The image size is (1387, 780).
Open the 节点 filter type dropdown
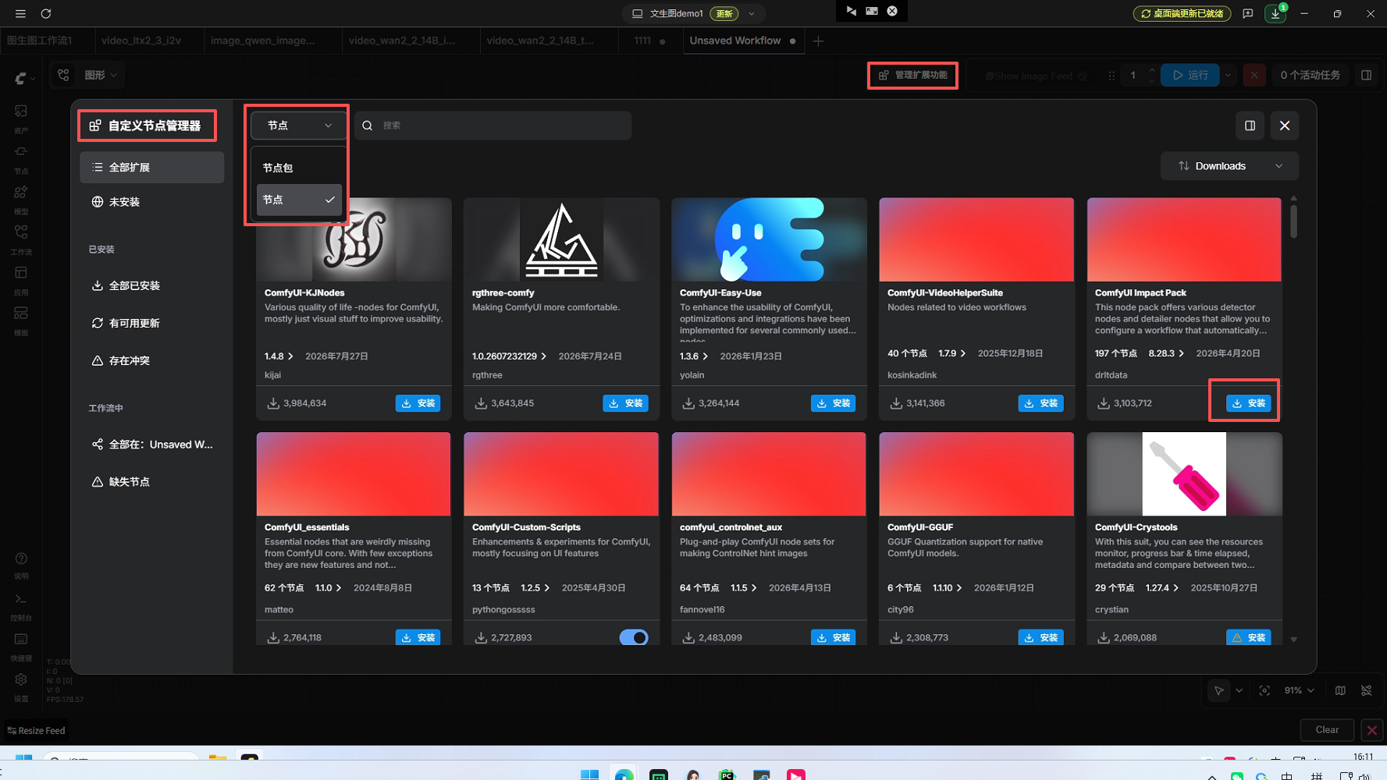tap(299, 126)
